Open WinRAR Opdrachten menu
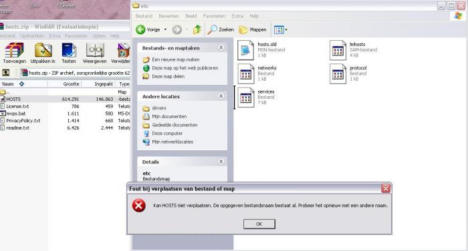The height and width of the screenshot is (251, 468). click(32, 36)
